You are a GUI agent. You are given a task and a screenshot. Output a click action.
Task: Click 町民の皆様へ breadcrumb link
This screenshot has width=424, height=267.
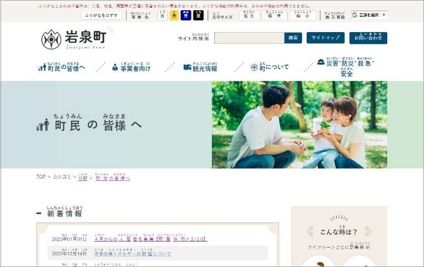coord(113,177)
